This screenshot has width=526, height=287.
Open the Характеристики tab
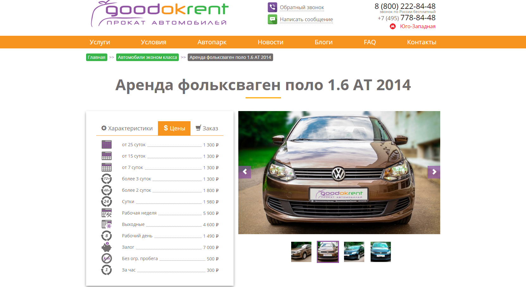click(x=127, y=128)
